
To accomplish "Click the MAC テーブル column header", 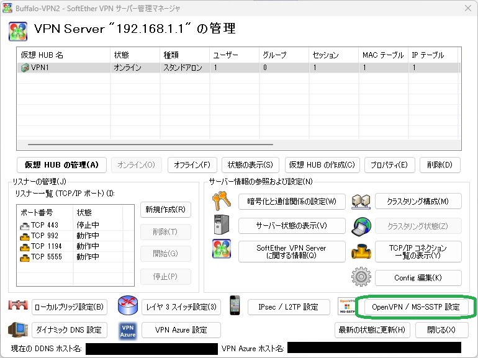I will pyautogui.click(x=384, y=55).
